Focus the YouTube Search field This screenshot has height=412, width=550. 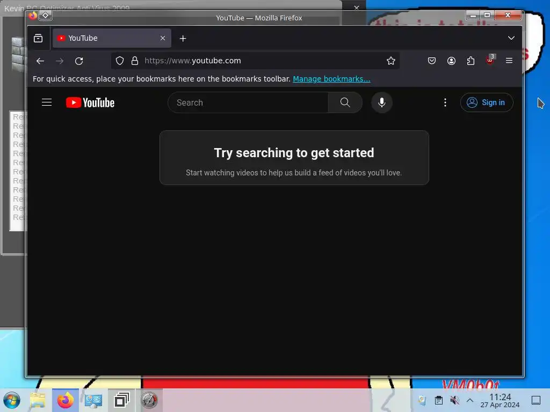click(248, 102)
